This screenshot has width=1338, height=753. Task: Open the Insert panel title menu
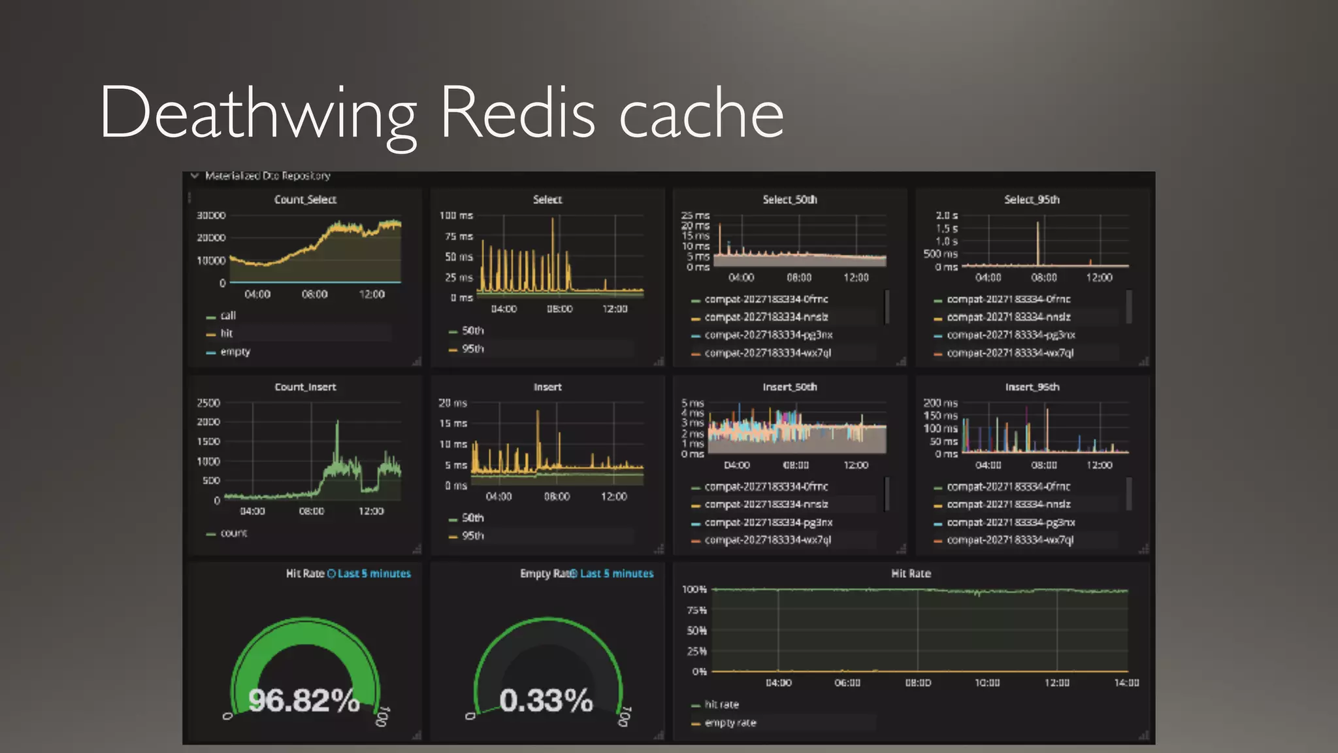[x=547, y=387]
